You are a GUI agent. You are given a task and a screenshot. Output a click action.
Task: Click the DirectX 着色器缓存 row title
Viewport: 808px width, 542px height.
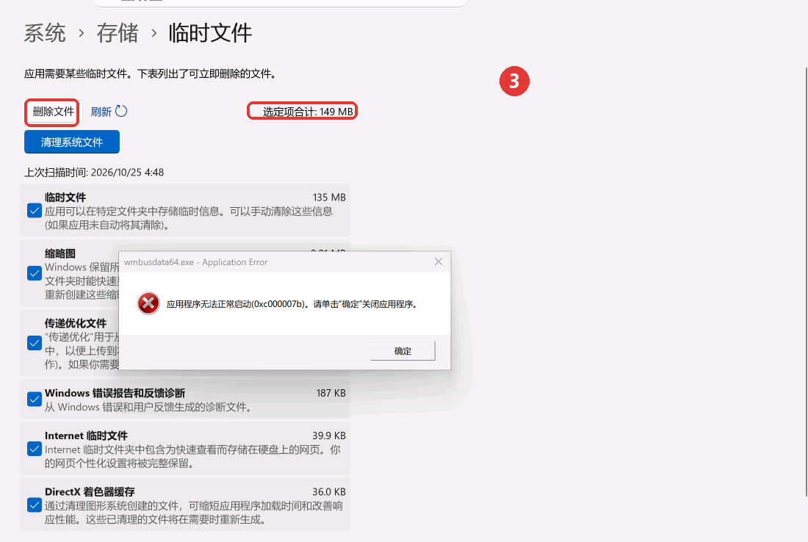90,492
